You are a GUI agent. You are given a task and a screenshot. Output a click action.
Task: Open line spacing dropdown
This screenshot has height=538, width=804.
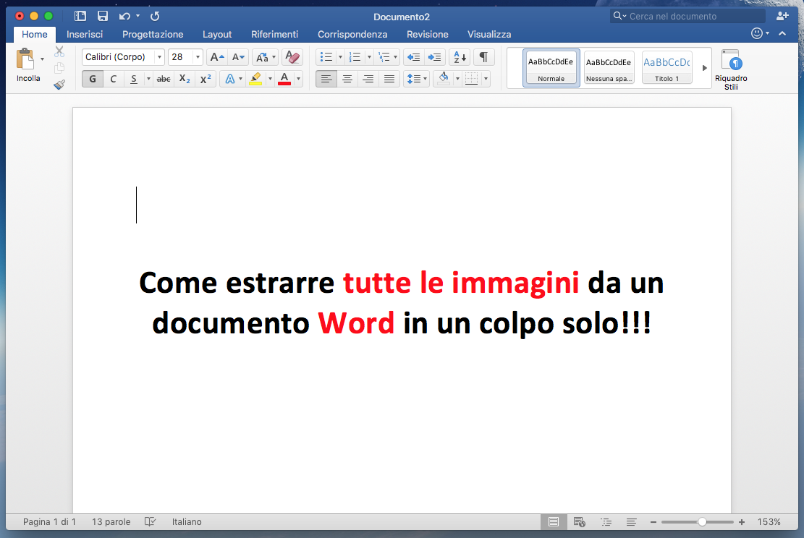tap(416, 79)
